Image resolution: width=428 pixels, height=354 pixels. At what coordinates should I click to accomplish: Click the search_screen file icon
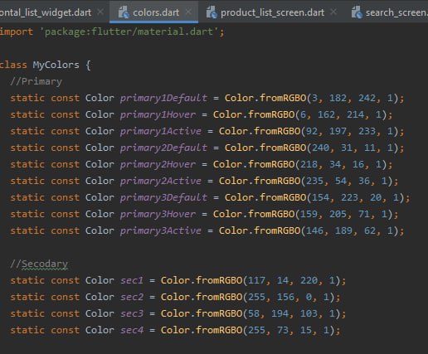357,12
